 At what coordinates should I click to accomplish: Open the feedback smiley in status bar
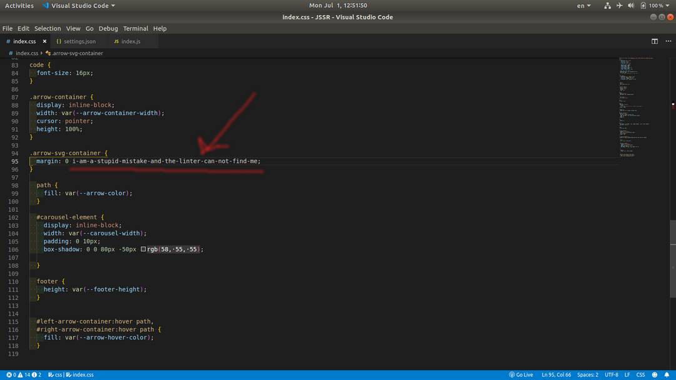coord(654,374)
